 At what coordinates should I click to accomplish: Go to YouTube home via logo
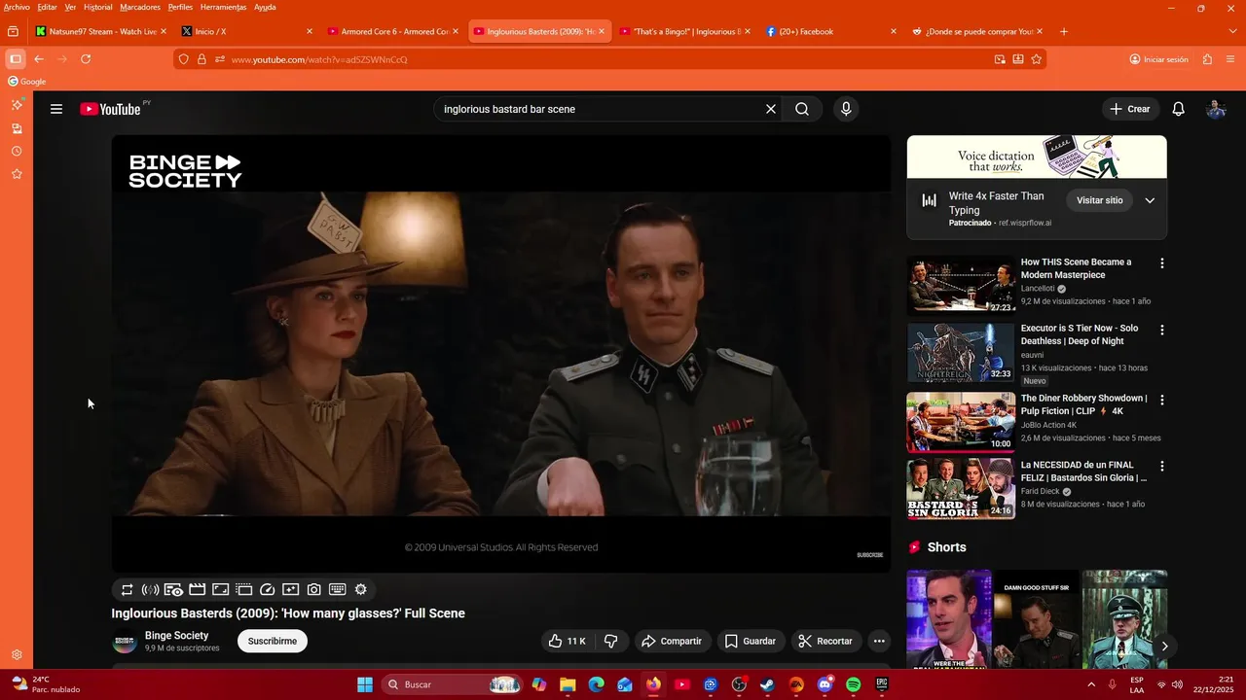pos(110,109)
